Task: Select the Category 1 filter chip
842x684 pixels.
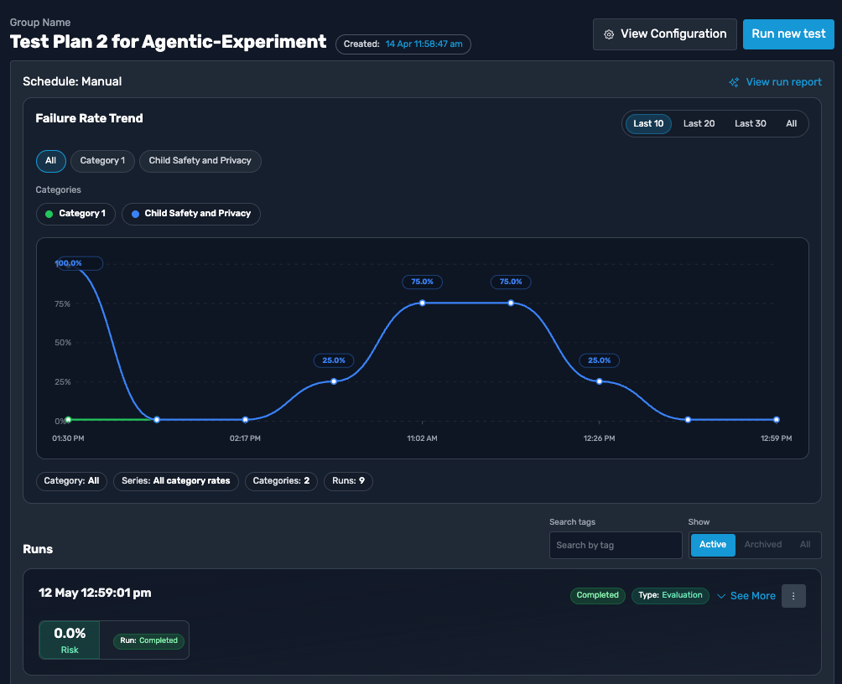Action: coord(102,161)
